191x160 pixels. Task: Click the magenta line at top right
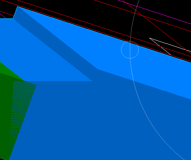(x=154, y=12)
